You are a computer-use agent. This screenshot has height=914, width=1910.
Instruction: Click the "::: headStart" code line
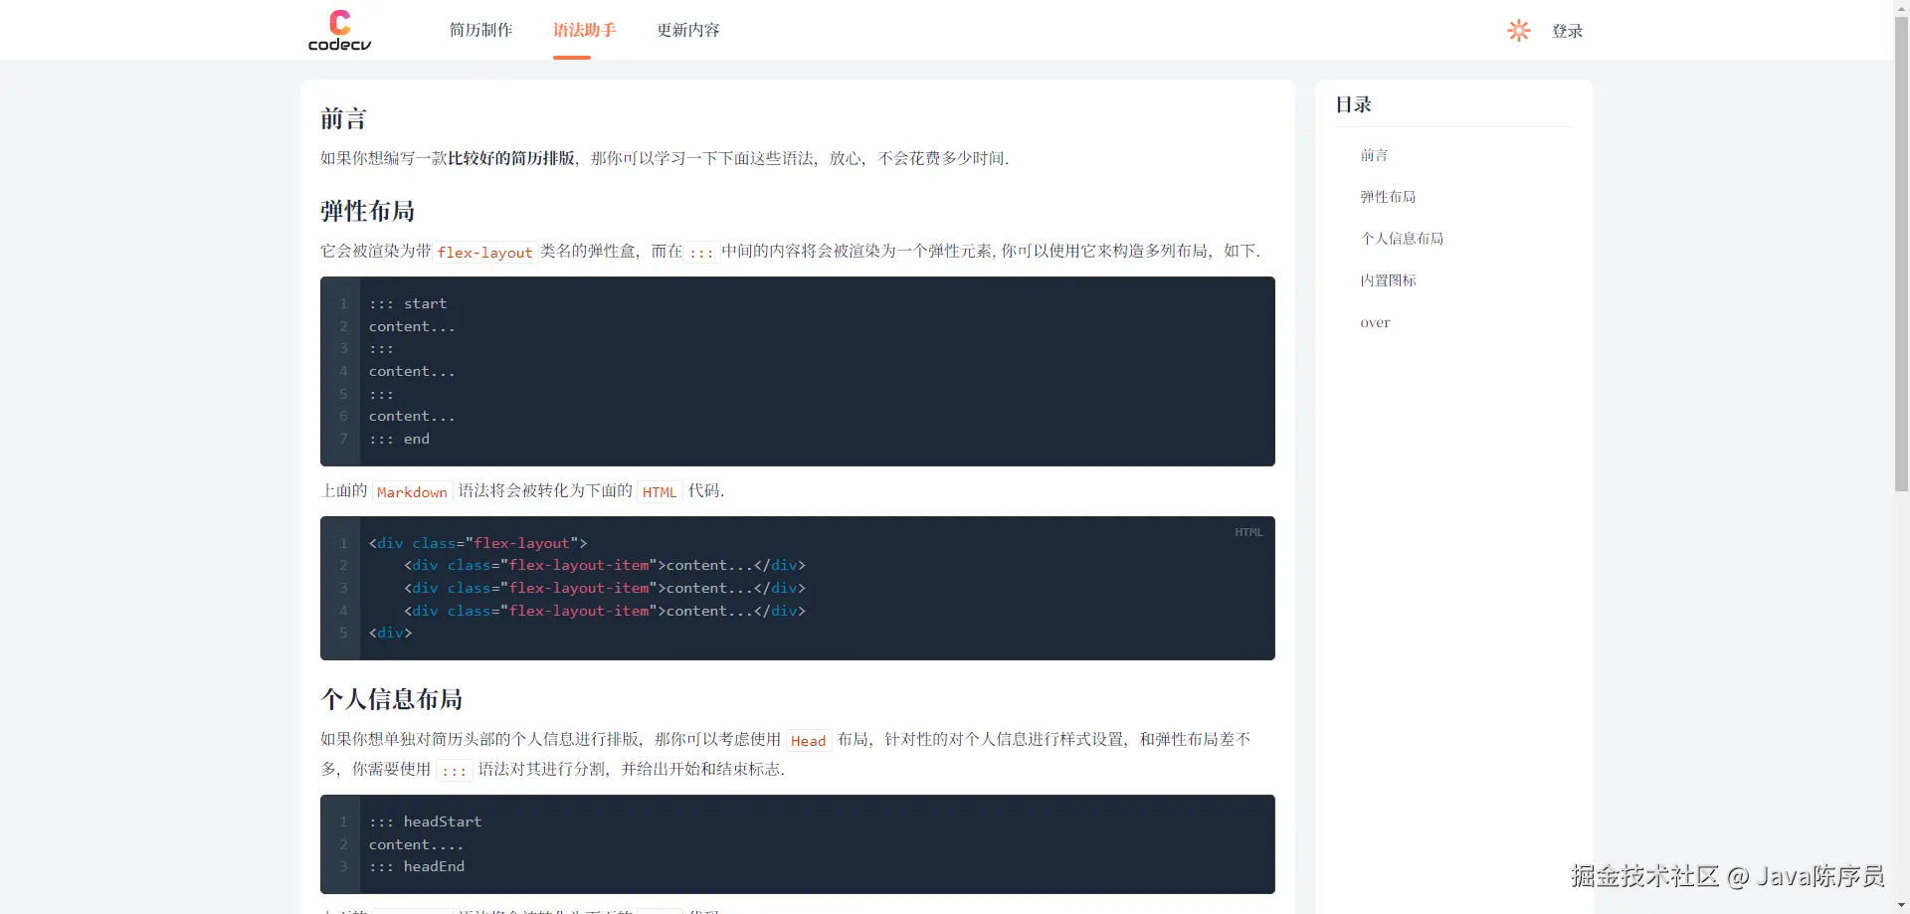tap(425, 822)
